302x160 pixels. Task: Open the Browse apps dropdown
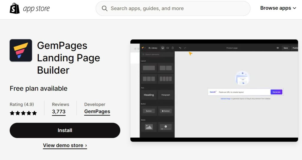coord(278,8)
